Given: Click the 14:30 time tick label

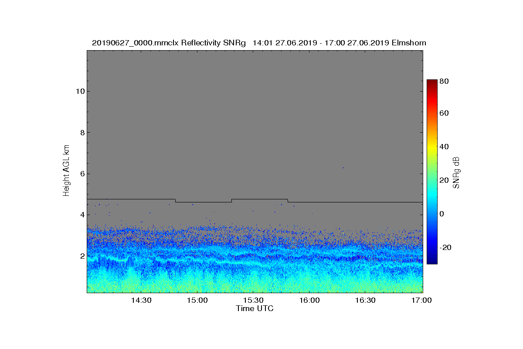Looking at the screenshot, I should [142, 301].
